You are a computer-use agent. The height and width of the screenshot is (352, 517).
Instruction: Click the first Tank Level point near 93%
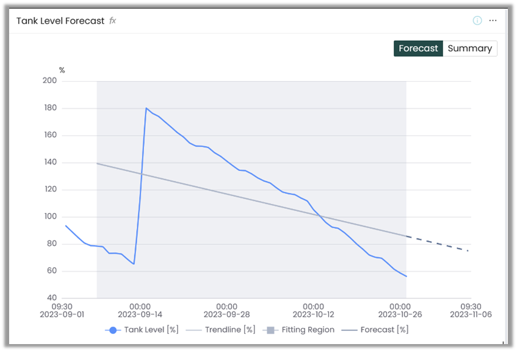click(x=66, y=226)
